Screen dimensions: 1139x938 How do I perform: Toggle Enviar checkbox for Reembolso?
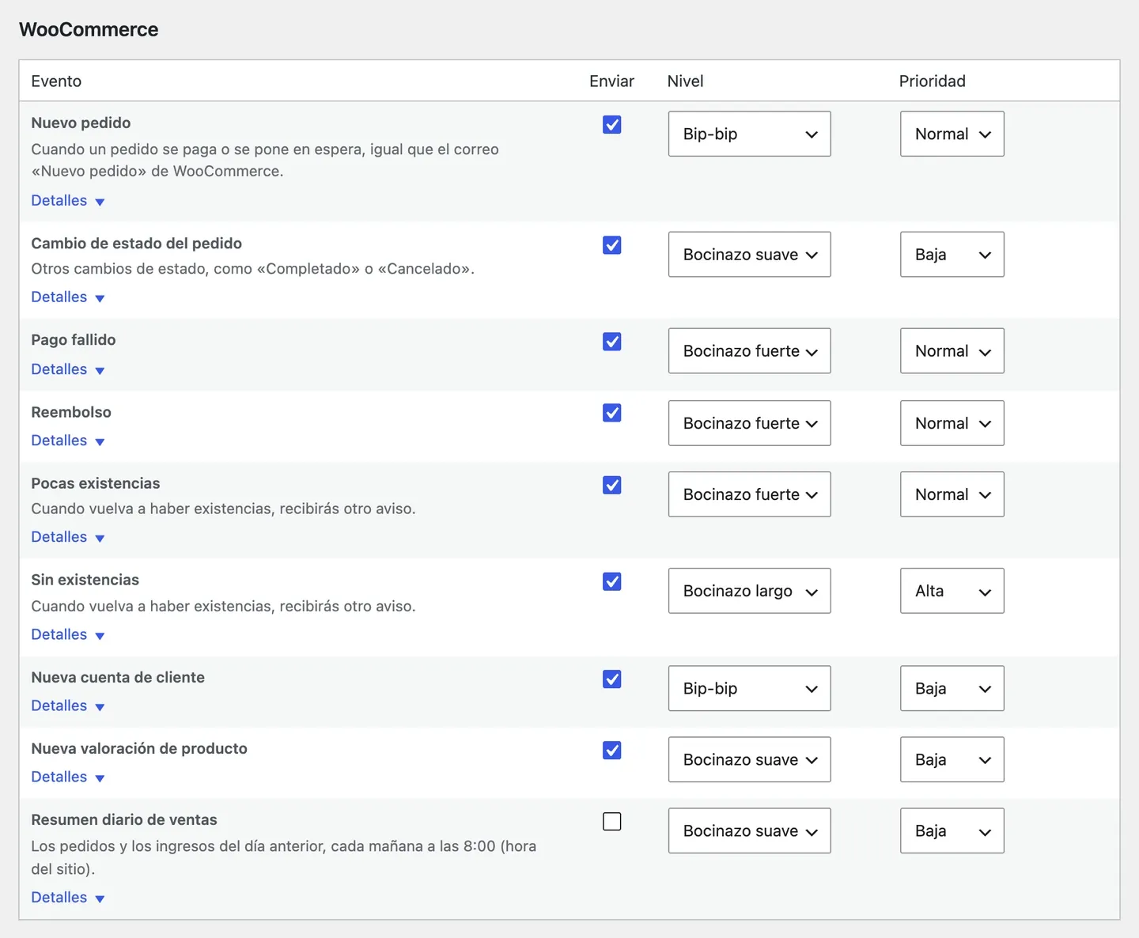[611, 413]
